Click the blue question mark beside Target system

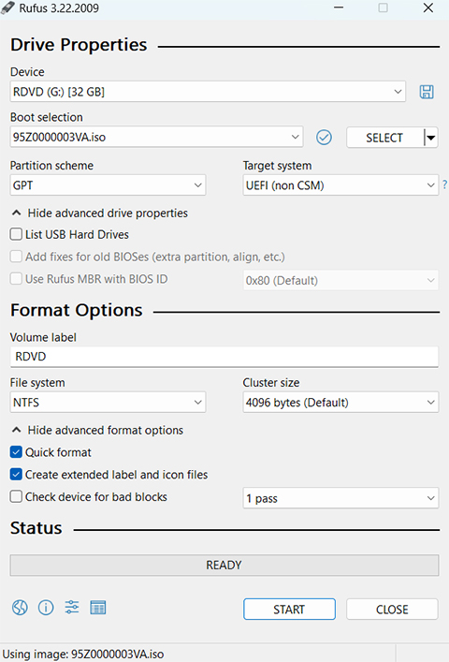pos(444,184)
